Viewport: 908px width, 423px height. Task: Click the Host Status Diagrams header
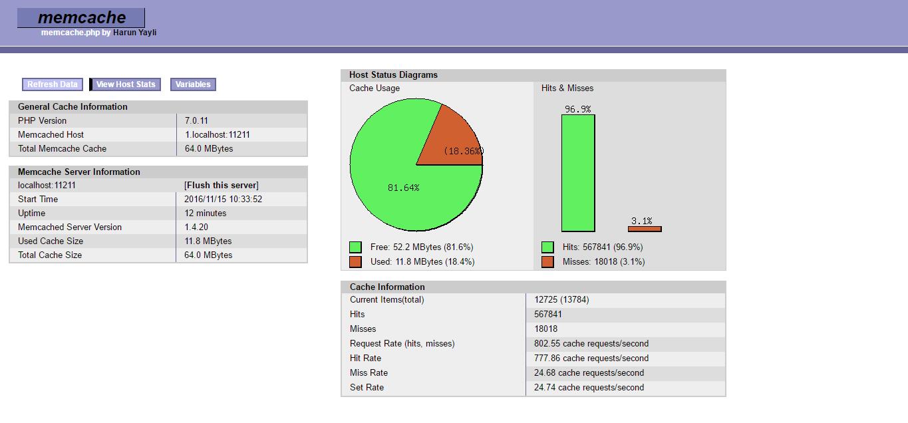tap(393, 75)
